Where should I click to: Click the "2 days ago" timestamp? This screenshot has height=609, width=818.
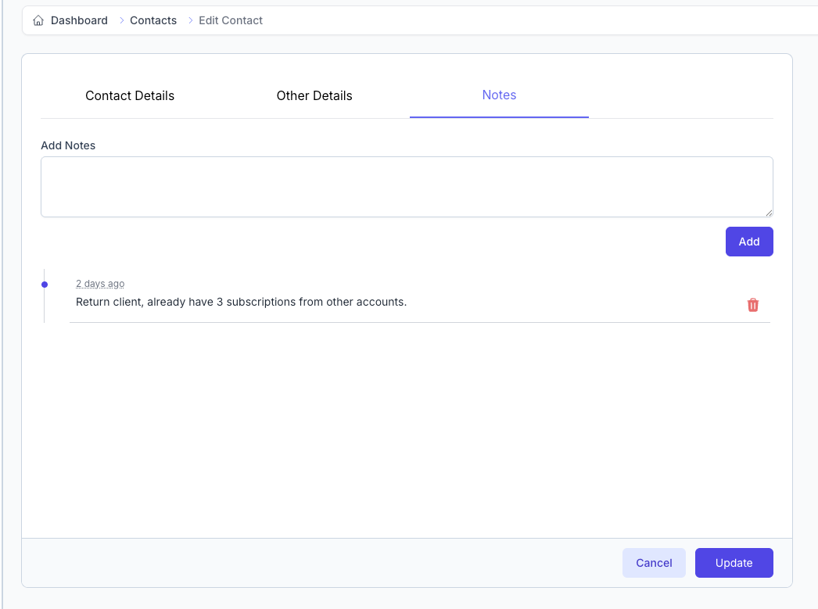click(100, 284)
